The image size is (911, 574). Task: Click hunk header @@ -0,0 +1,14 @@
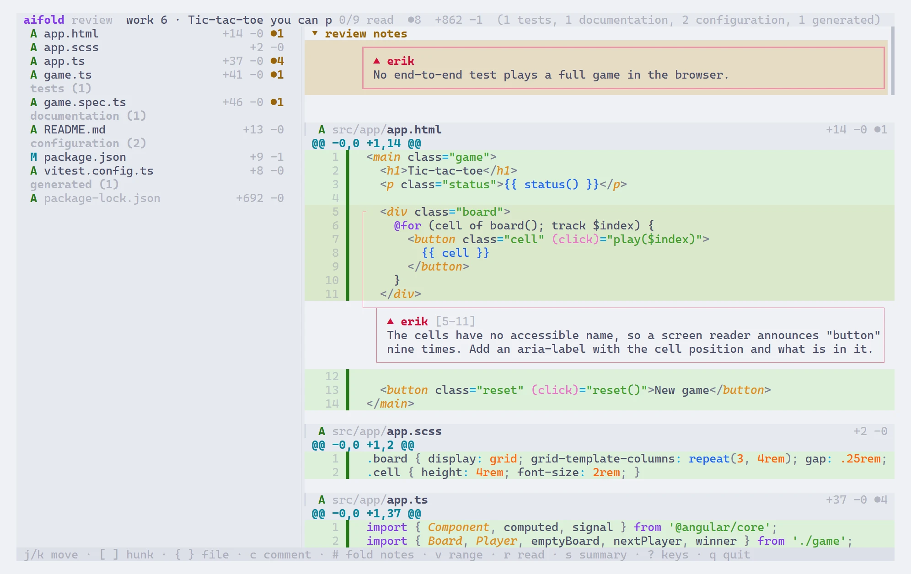coord(366,143)
